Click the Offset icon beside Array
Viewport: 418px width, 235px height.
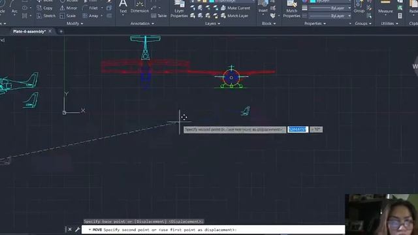click(x=109, y=16)
